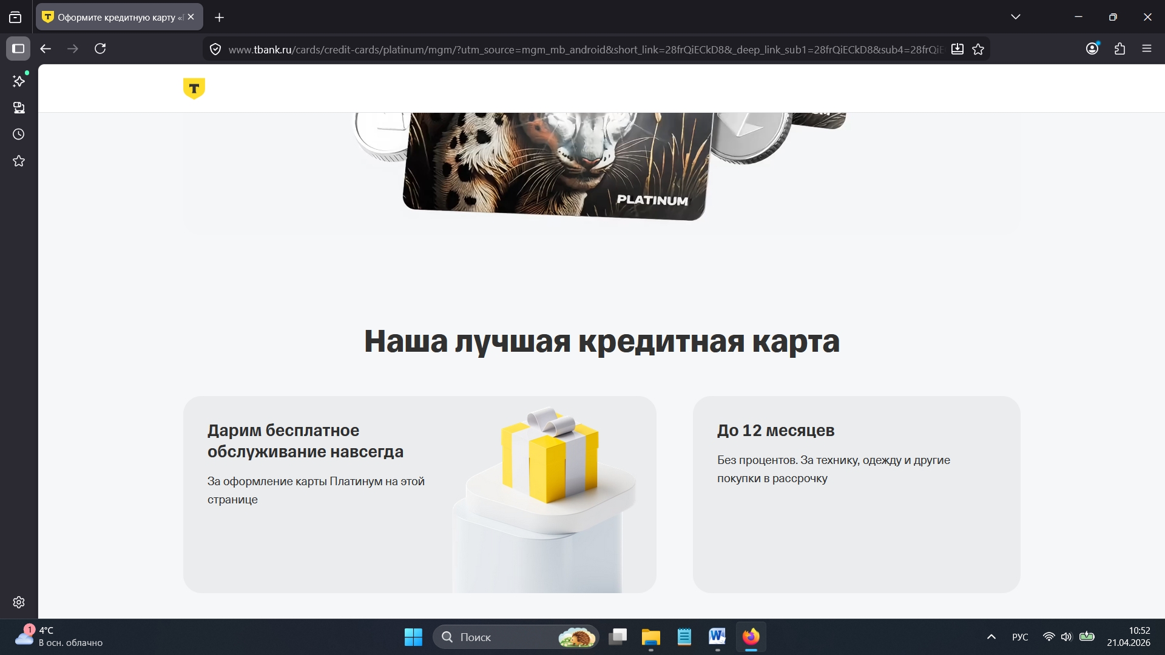Open synced tabs from the sidebar
The height and width of the screenshot is (655, 1165).
click(18, 108)
